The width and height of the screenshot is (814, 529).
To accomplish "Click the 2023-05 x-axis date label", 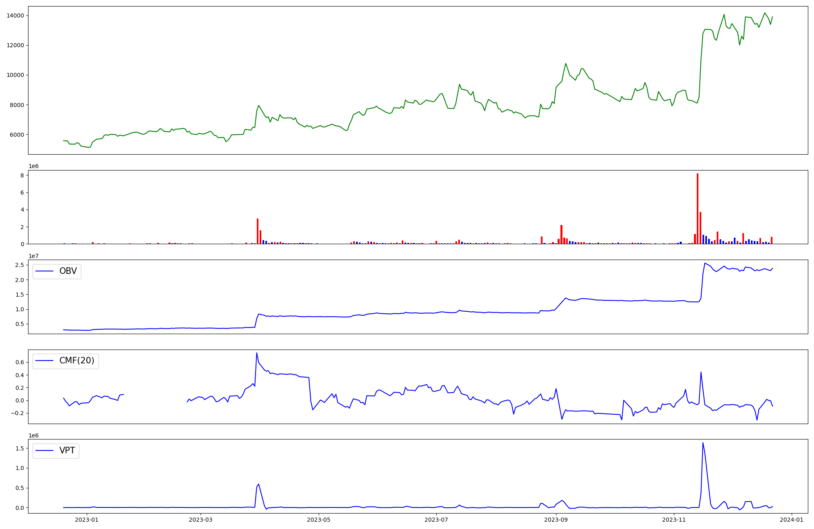I will point(319,520).
